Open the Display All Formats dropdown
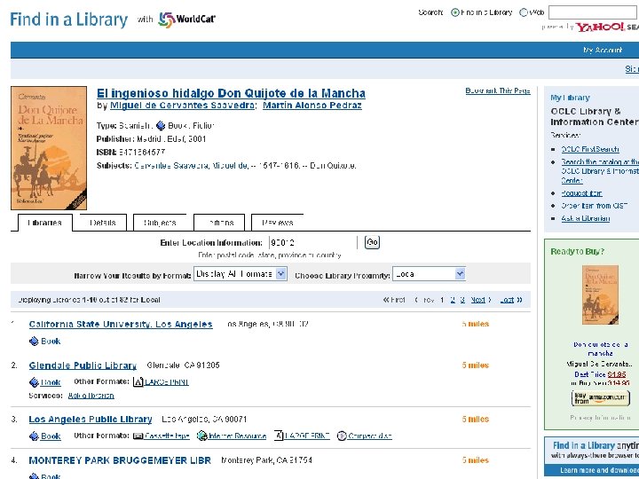The width and height of the screenshot is (639, 479). [x=241, y=274]
